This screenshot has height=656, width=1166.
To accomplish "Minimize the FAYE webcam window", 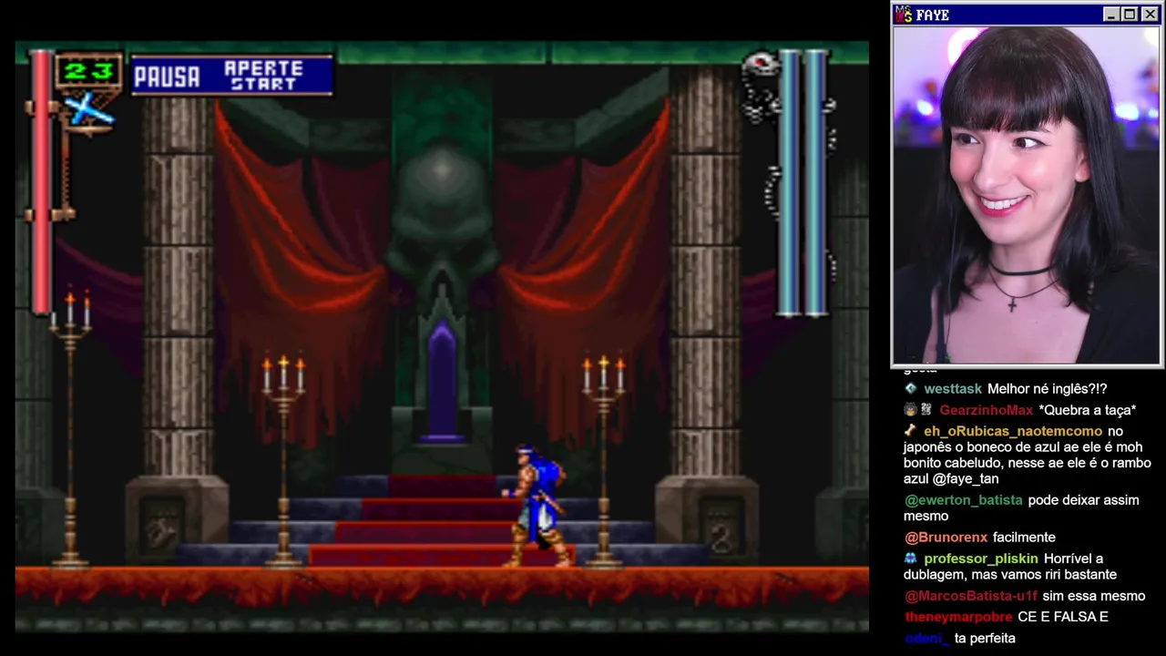I will pyautogui.click(x=1110, y=15).
